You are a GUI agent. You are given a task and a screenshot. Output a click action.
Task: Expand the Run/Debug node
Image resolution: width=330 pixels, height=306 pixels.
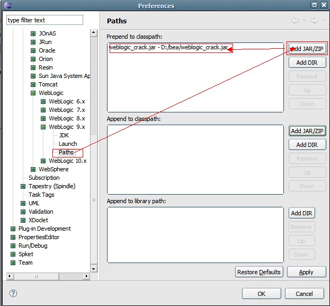(13, 246)
